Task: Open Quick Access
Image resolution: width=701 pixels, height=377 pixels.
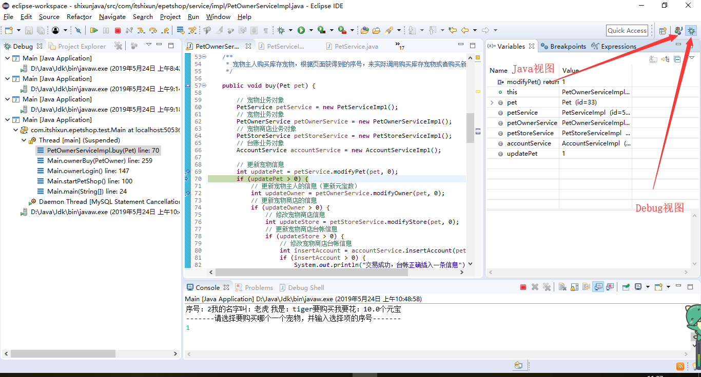Action: 627,30
